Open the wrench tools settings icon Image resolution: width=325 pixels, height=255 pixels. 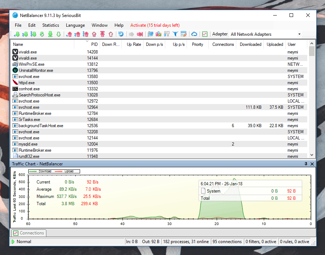point(167,34)
